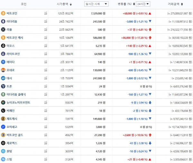
Task: Click the Ethereum (이더리움) coin logo
Action: [3, 21]
